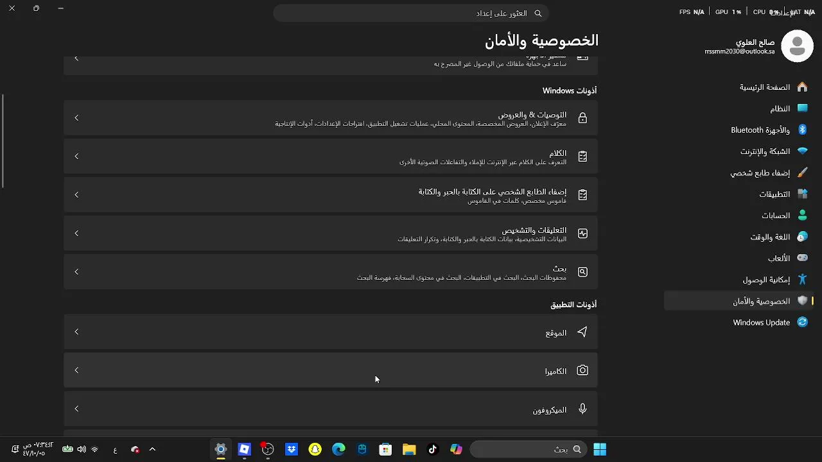Expand the الميكروفون microphone row chevron
Screen dimensions: 822x462
(76, 409)
